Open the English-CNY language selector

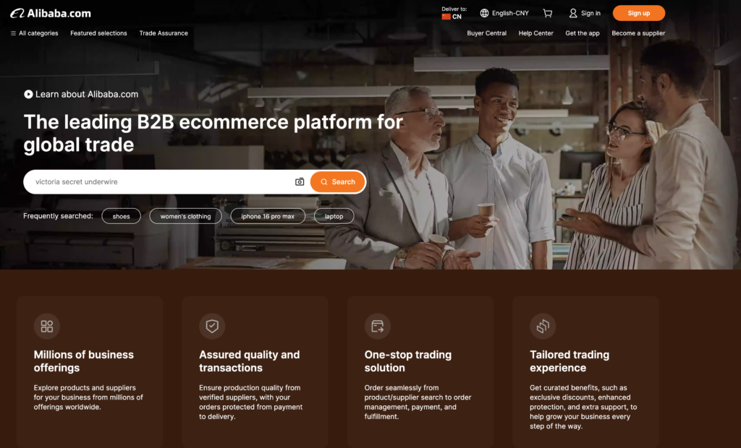pos(504,13)
